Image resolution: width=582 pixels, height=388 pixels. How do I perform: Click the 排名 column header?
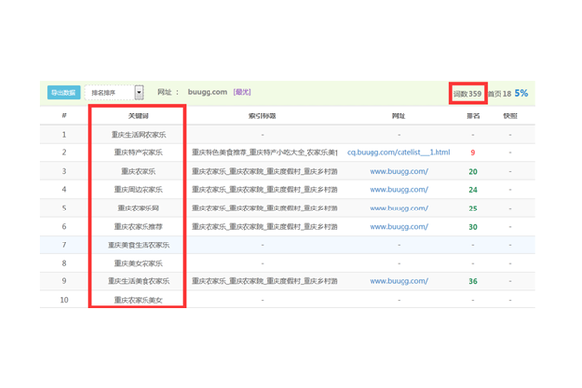pyautogui.click(x=473, y=116)
